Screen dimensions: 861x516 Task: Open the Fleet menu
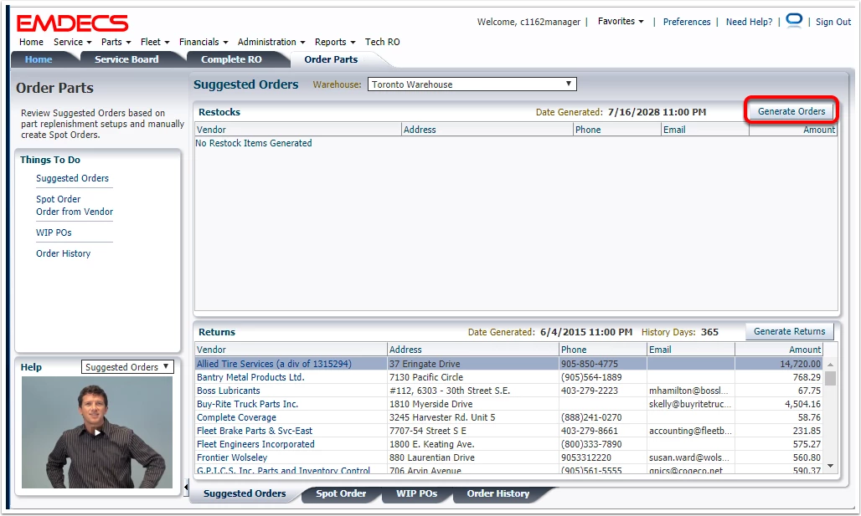click(x=155, y=42)
